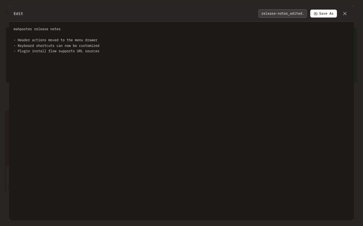This screenshot has height=226, width=363.
Task: Click start of the mahpastes heading line
Action: point(14,29)
